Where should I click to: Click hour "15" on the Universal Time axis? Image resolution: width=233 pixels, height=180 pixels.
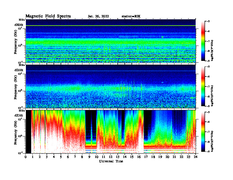click(132, 157)
